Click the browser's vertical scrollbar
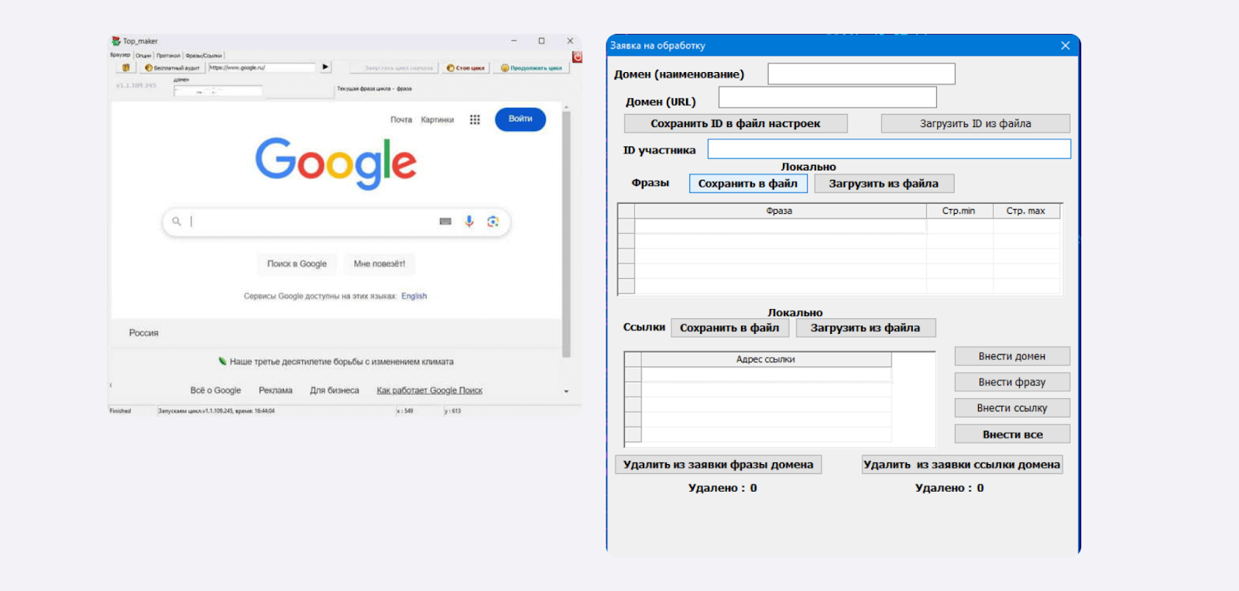The height and width of the screenshot is (591, 1239). point(566,232)
